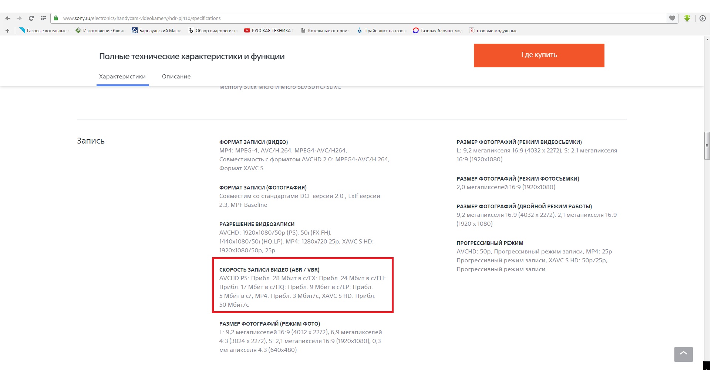Click the ПРОГРЕССИВНЫЙ РЕЖИМ heading
This screenshot has height=370, width=711.
point(490,243)
